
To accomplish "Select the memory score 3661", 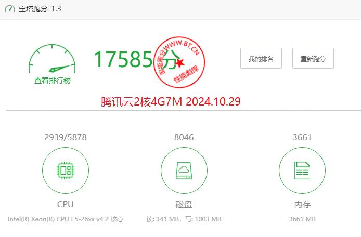I will (x=302, y=137).
